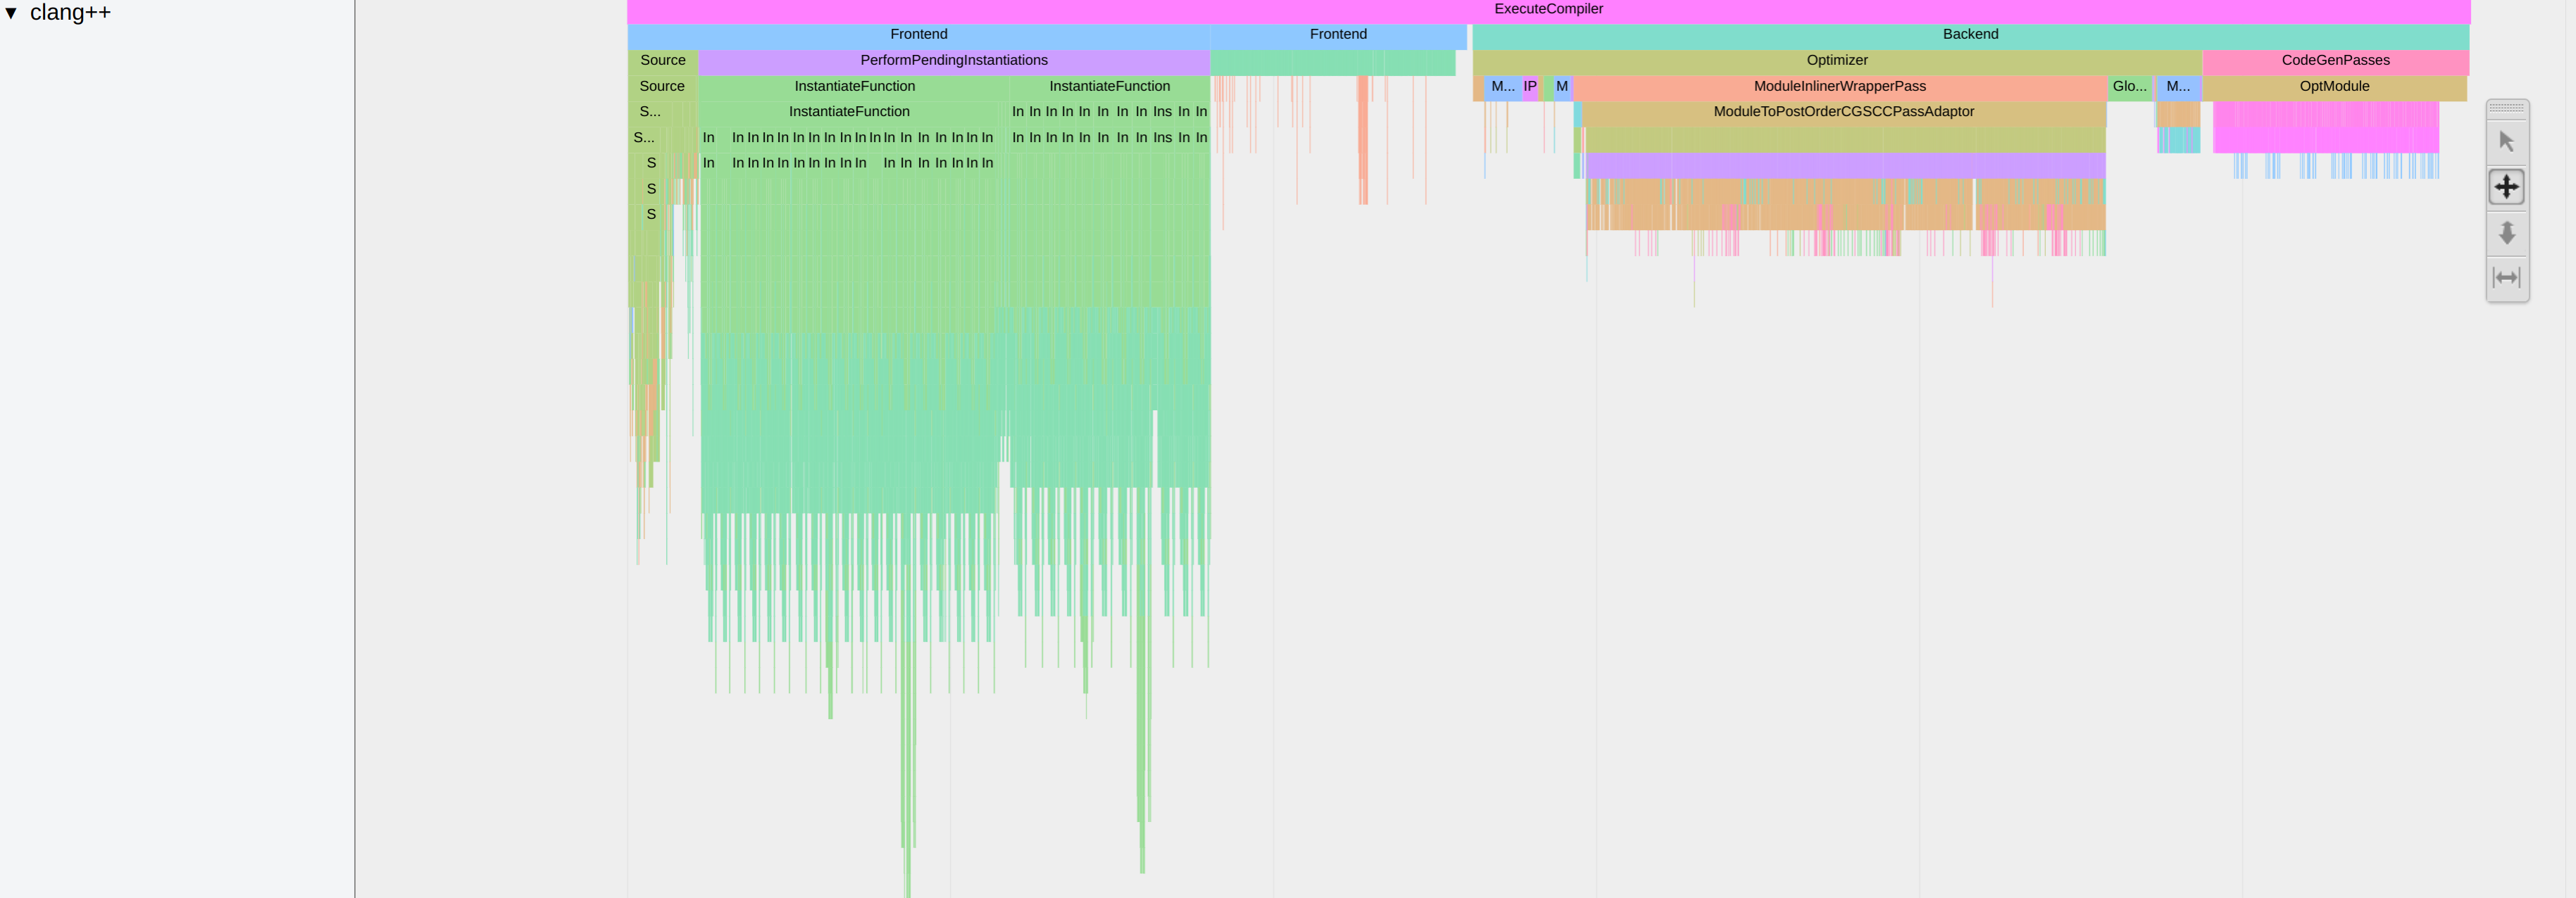
Task: Click the clang++ process label
Action: coord(70,13)
